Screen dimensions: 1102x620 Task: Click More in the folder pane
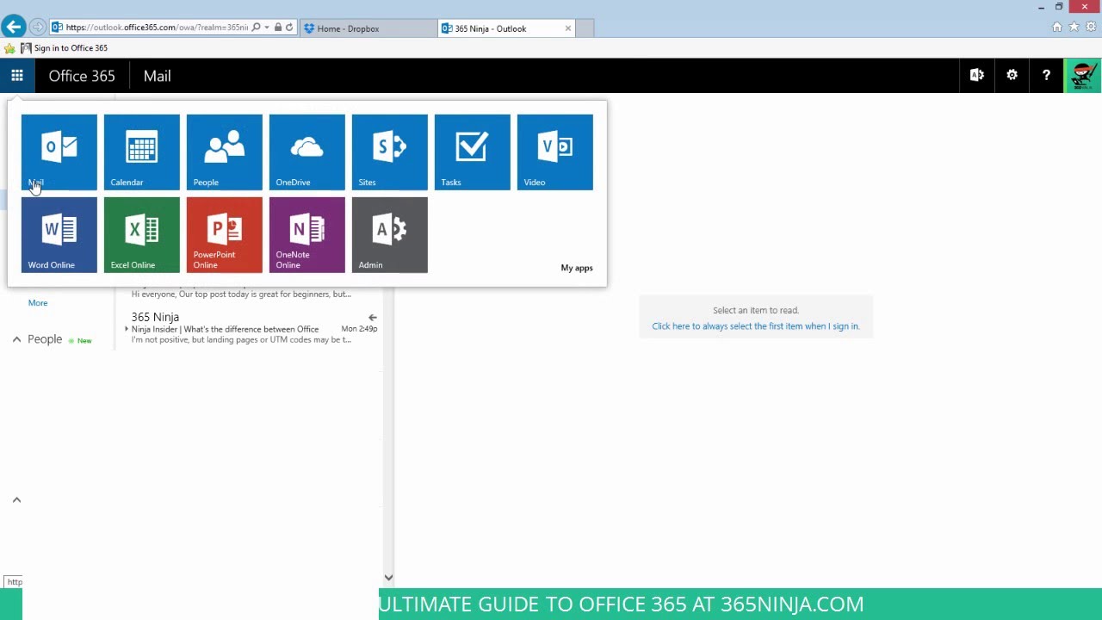(x=38, y=303)
